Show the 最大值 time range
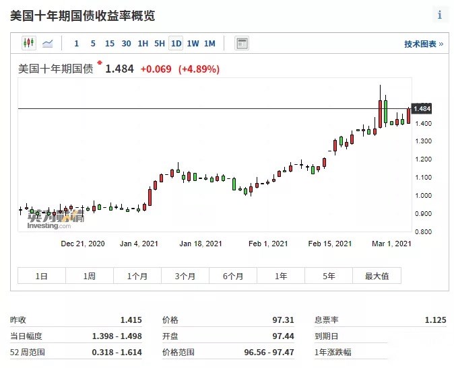The height and width of the screenshot is (368, 454). 377,276
